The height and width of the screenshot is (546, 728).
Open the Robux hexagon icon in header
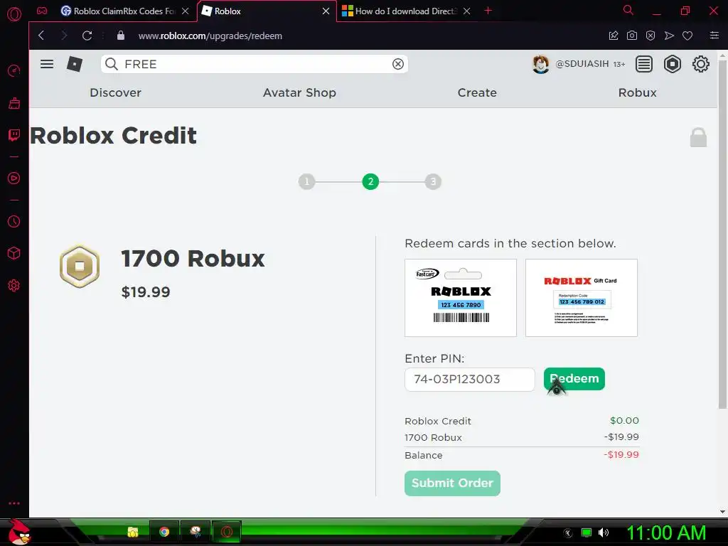[673, 64]
